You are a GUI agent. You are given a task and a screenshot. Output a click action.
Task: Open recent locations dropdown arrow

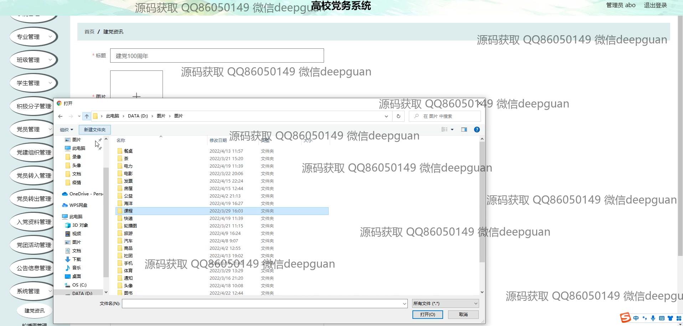[x=79, y=116]
